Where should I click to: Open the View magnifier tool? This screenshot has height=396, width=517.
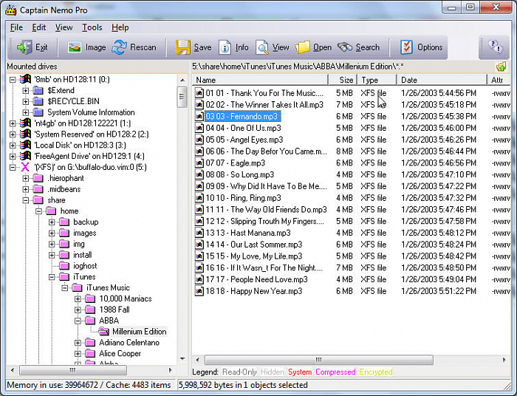point(262,47)
